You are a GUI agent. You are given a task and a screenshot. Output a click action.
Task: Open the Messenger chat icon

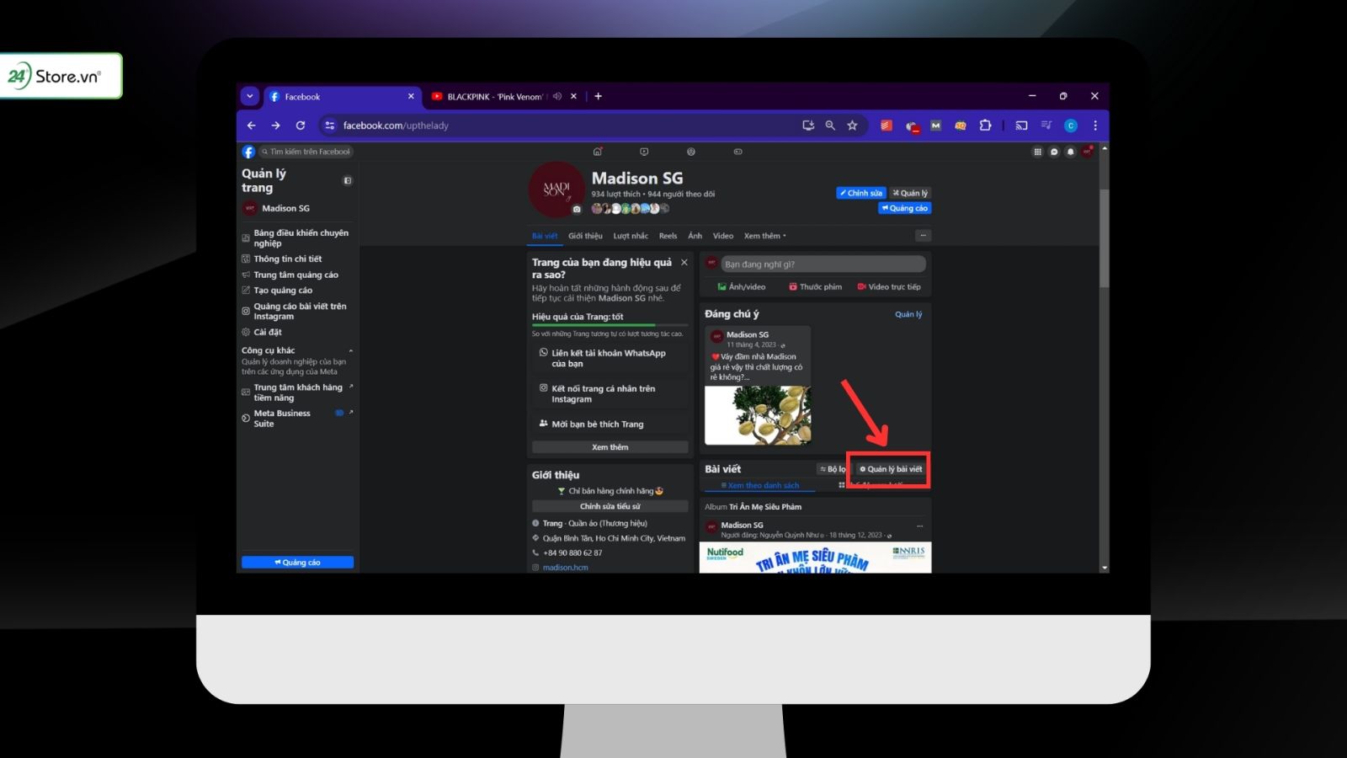[1054, 152]
